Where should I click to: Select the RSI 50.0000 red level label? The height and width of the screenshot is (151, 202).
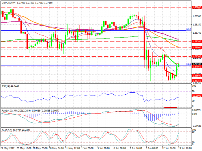[x=197, y=96]
